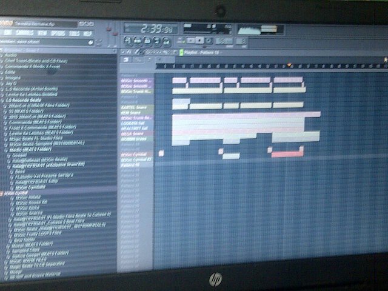
Task: Expand the Audio folder in browser
Action: click(x=11, y=55)
